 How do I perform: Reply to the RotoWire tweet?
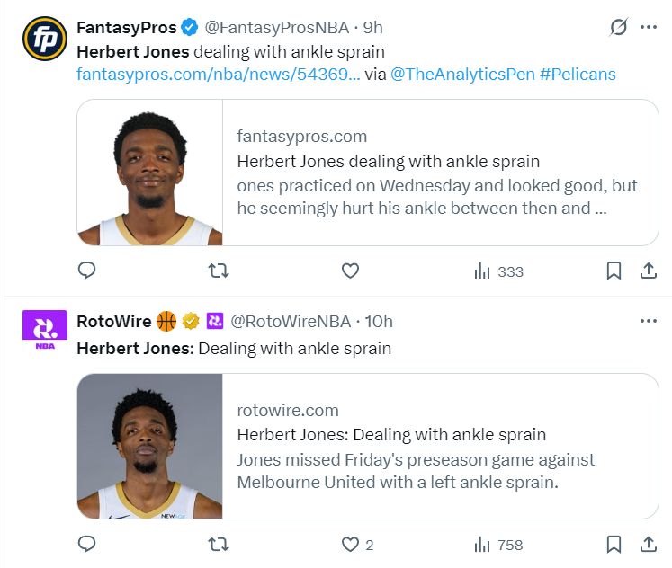(87, 544)
